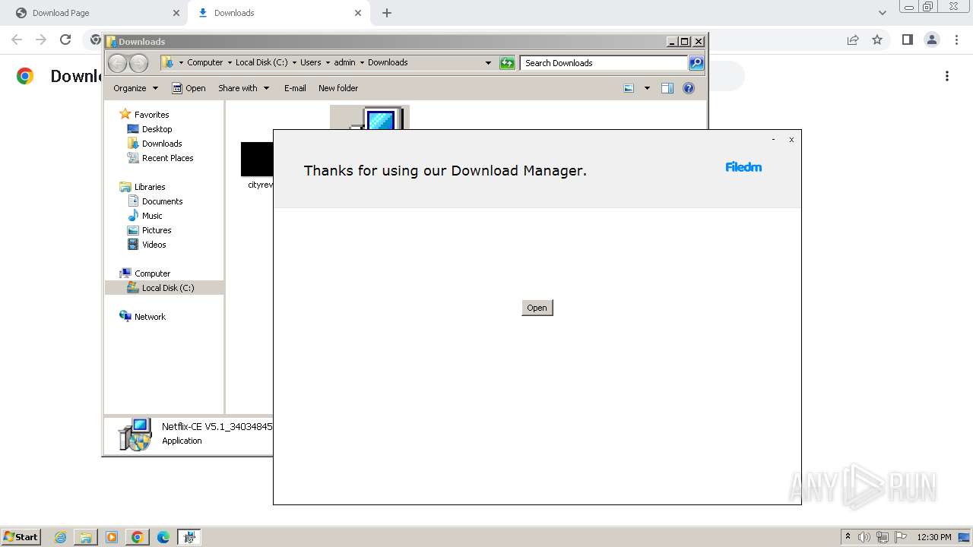The image size is (973, 547).
Task: Switch to the Downloads browser tab
Action: (277, 13)
